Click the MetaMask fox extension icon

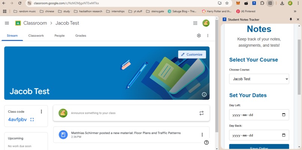click(x=238, y=3)
